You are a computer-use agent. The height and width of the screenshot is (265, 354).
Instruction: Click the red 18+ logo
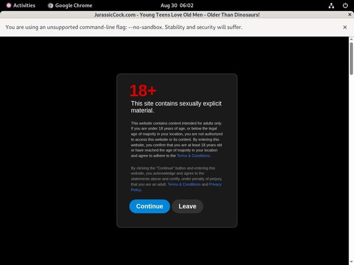pos(143,91)
